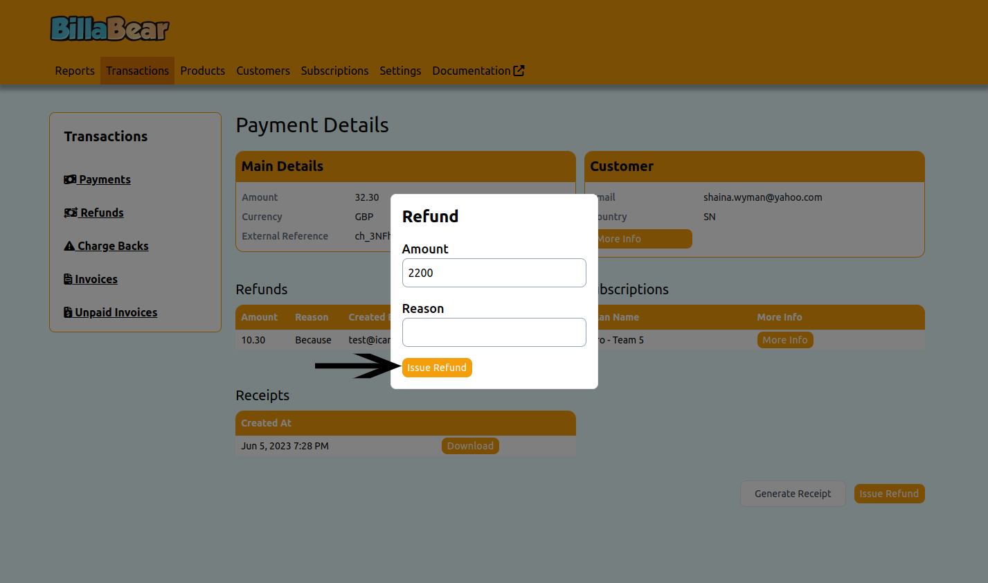Click the Documentation external link icon
The width and height of the screenshot is (988, 583).
(519, 71)
